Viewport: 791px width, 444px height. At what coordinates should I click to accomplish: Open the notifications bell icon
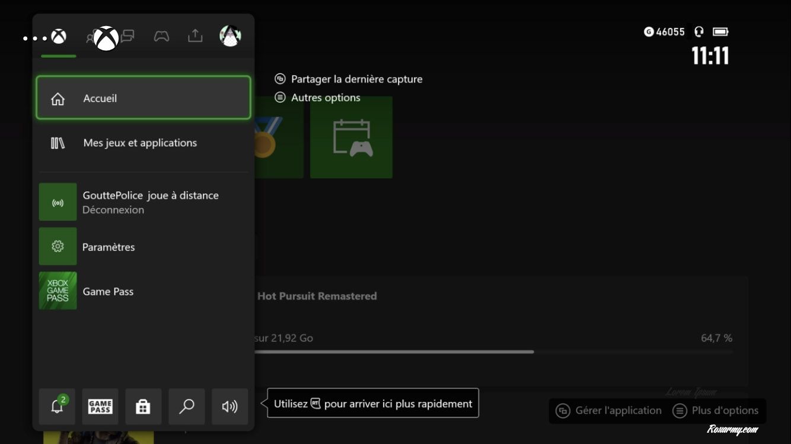pos(57,407)
